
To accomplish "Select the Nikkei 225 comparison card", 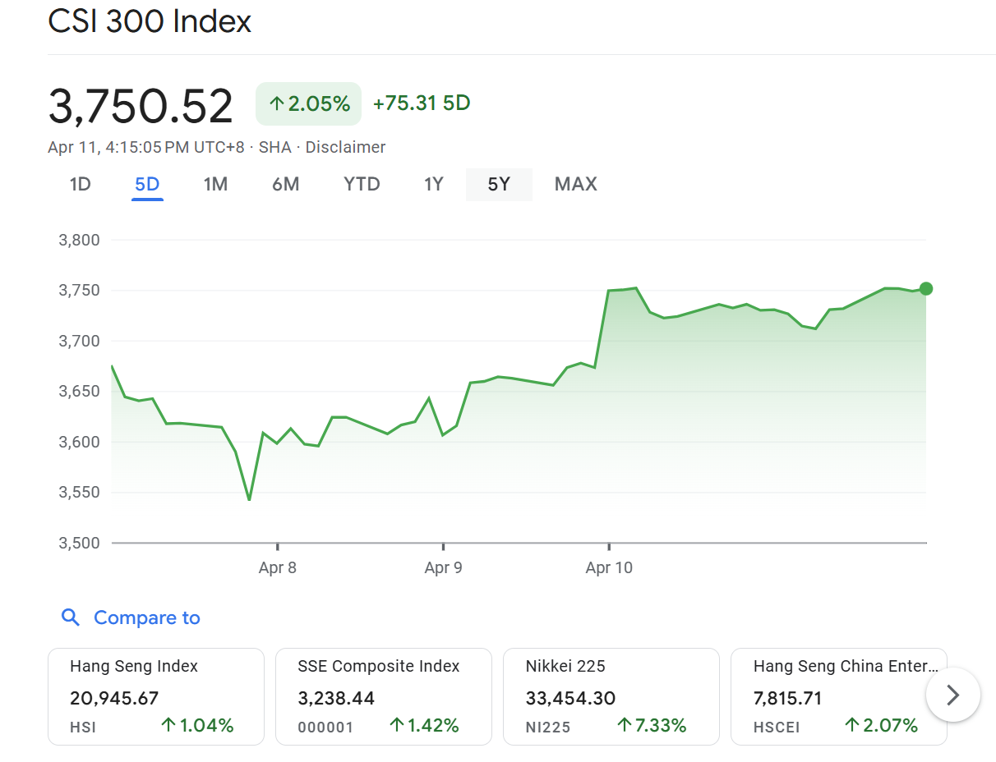I will (611, 696).
